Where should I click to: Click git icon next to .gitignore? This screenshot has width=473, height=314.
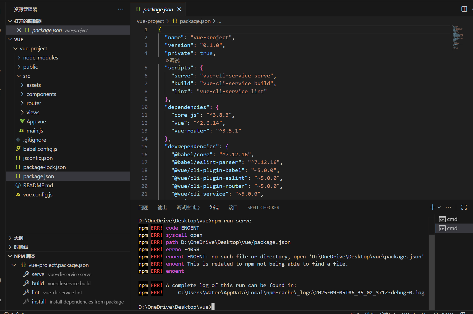[x=18, y=139]
